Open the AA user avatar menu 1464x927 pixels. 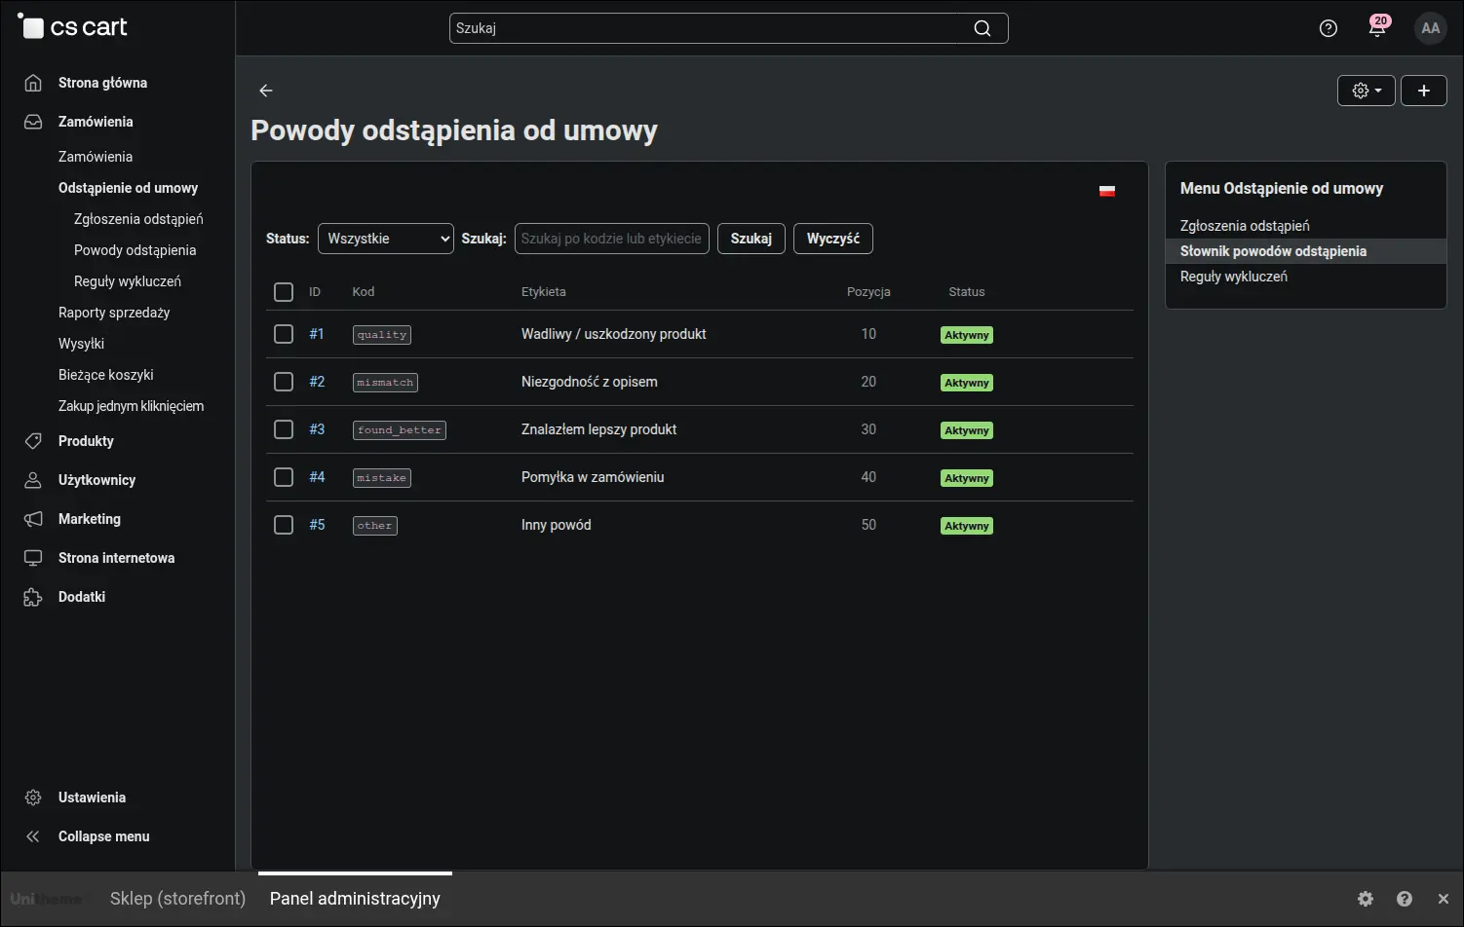[1431, 28]
